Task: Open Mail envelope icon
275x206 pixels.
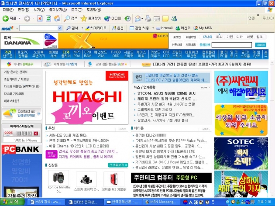Action: click(137, 19)
